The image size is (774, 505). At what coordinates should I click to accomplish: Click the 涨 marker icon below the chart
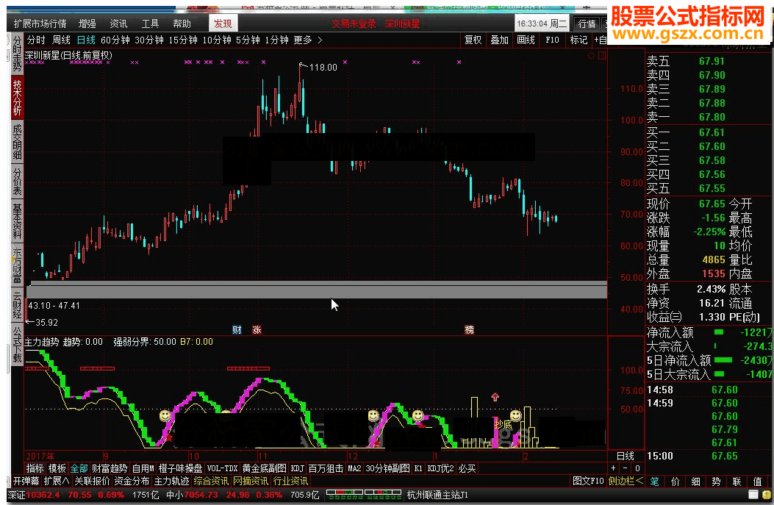click(x=257, y=330)
